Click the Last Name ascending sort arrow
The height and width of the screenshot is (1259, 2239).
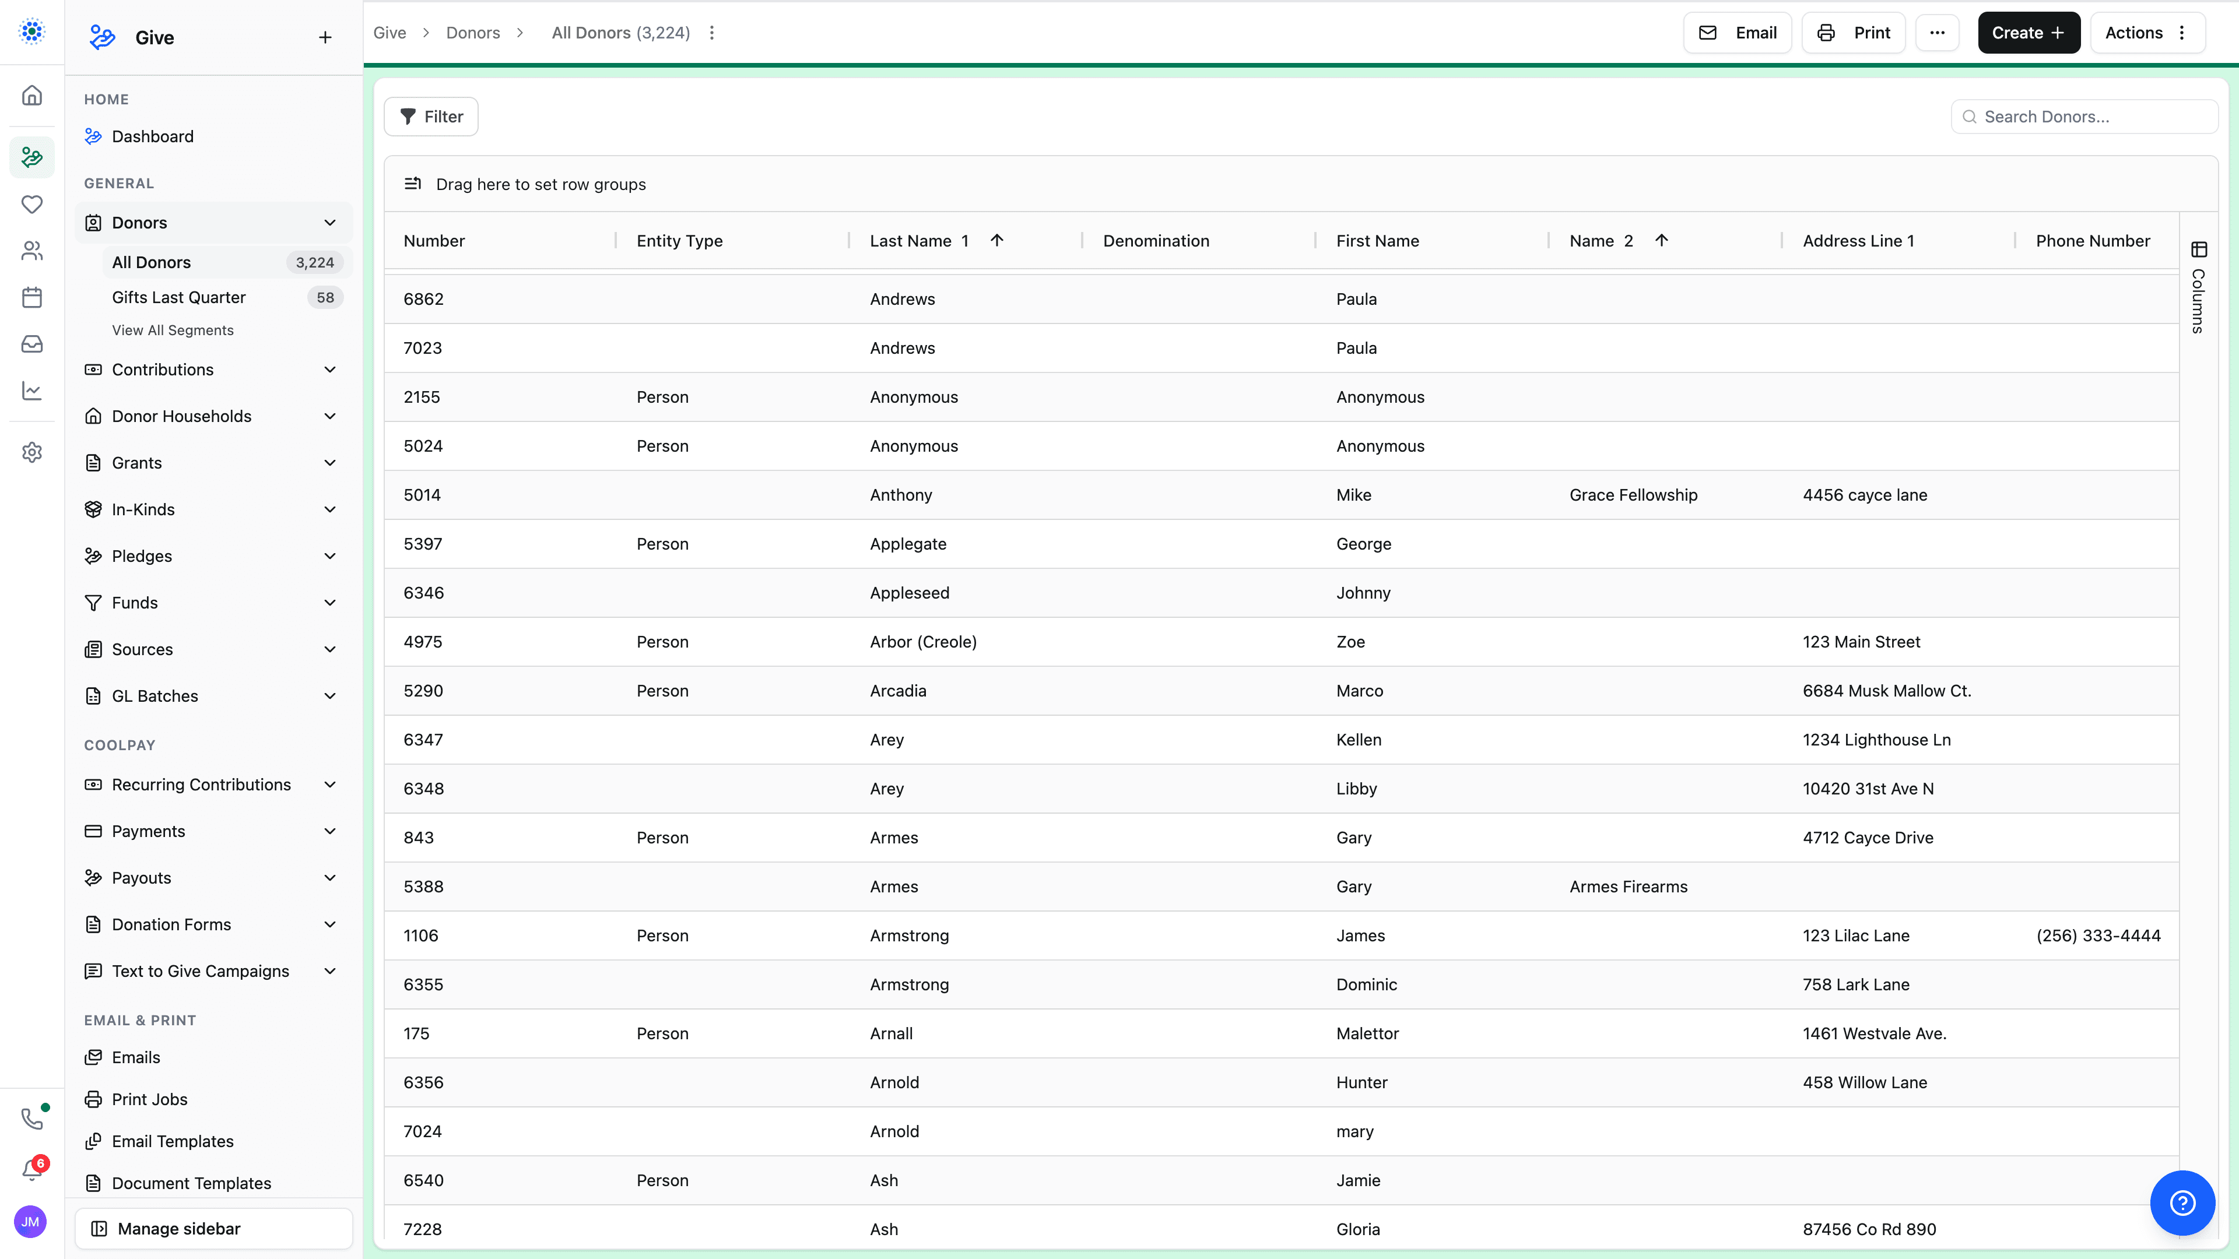click(x=997, y=241)
